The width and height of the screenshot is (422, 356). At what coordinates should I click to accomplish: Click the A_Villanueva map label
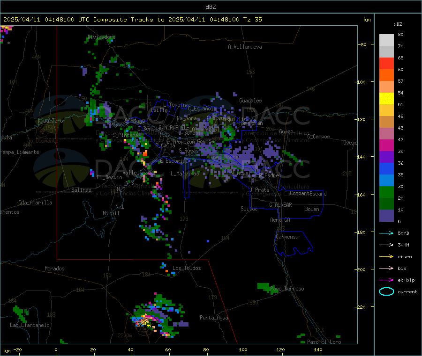coord(245,47)
